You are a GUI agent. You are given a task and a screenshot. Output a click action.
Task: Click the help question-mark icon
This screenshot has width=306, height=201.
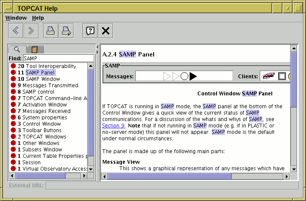point(90,31)
